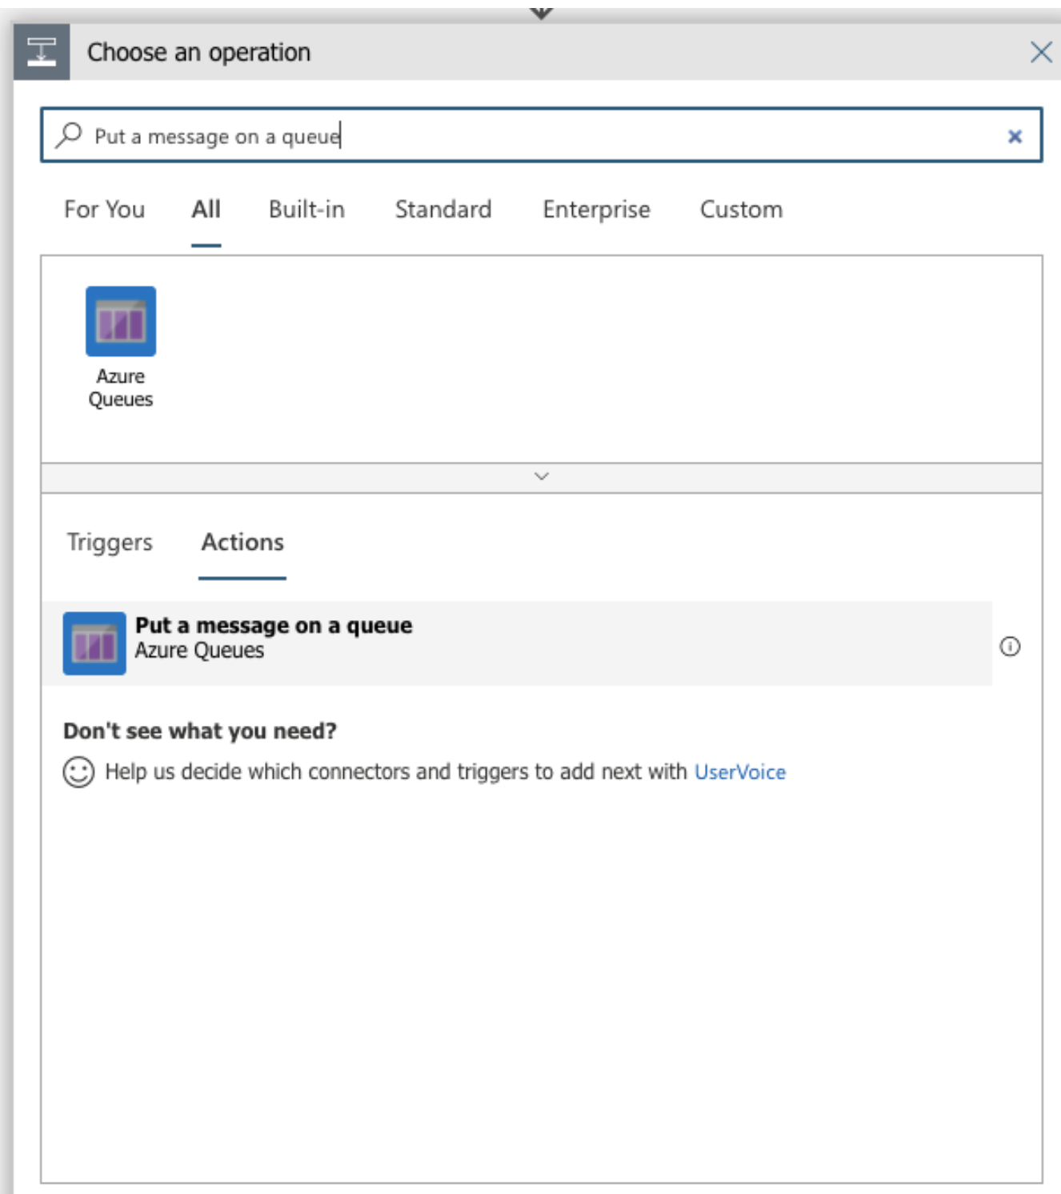Open the Custom connectors tab
The height and width of the screenshot is (1194, 1061).
coord(741,210)
